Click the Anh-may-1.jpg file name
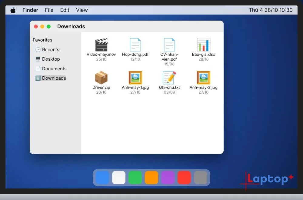303x200 pixels. [x=135, y=87]
